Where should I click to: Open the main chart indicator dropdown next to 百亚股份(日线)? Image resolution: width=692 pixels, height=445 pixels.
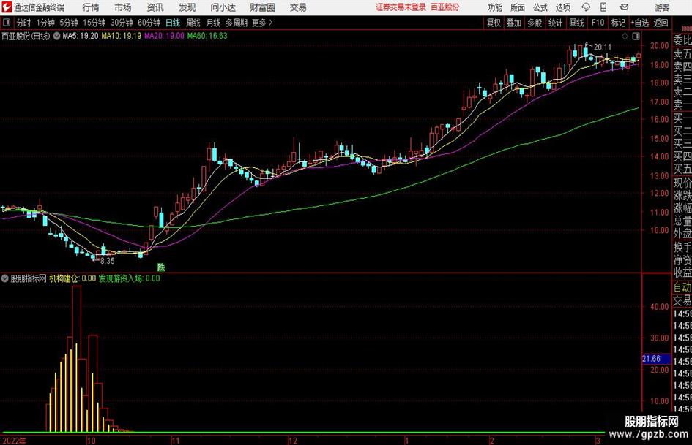coord(56,36)
